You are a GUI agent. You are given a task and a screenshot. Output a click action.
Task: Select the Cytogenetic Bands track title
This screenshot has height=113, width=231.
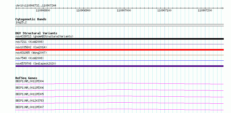[x=31, y=19]
